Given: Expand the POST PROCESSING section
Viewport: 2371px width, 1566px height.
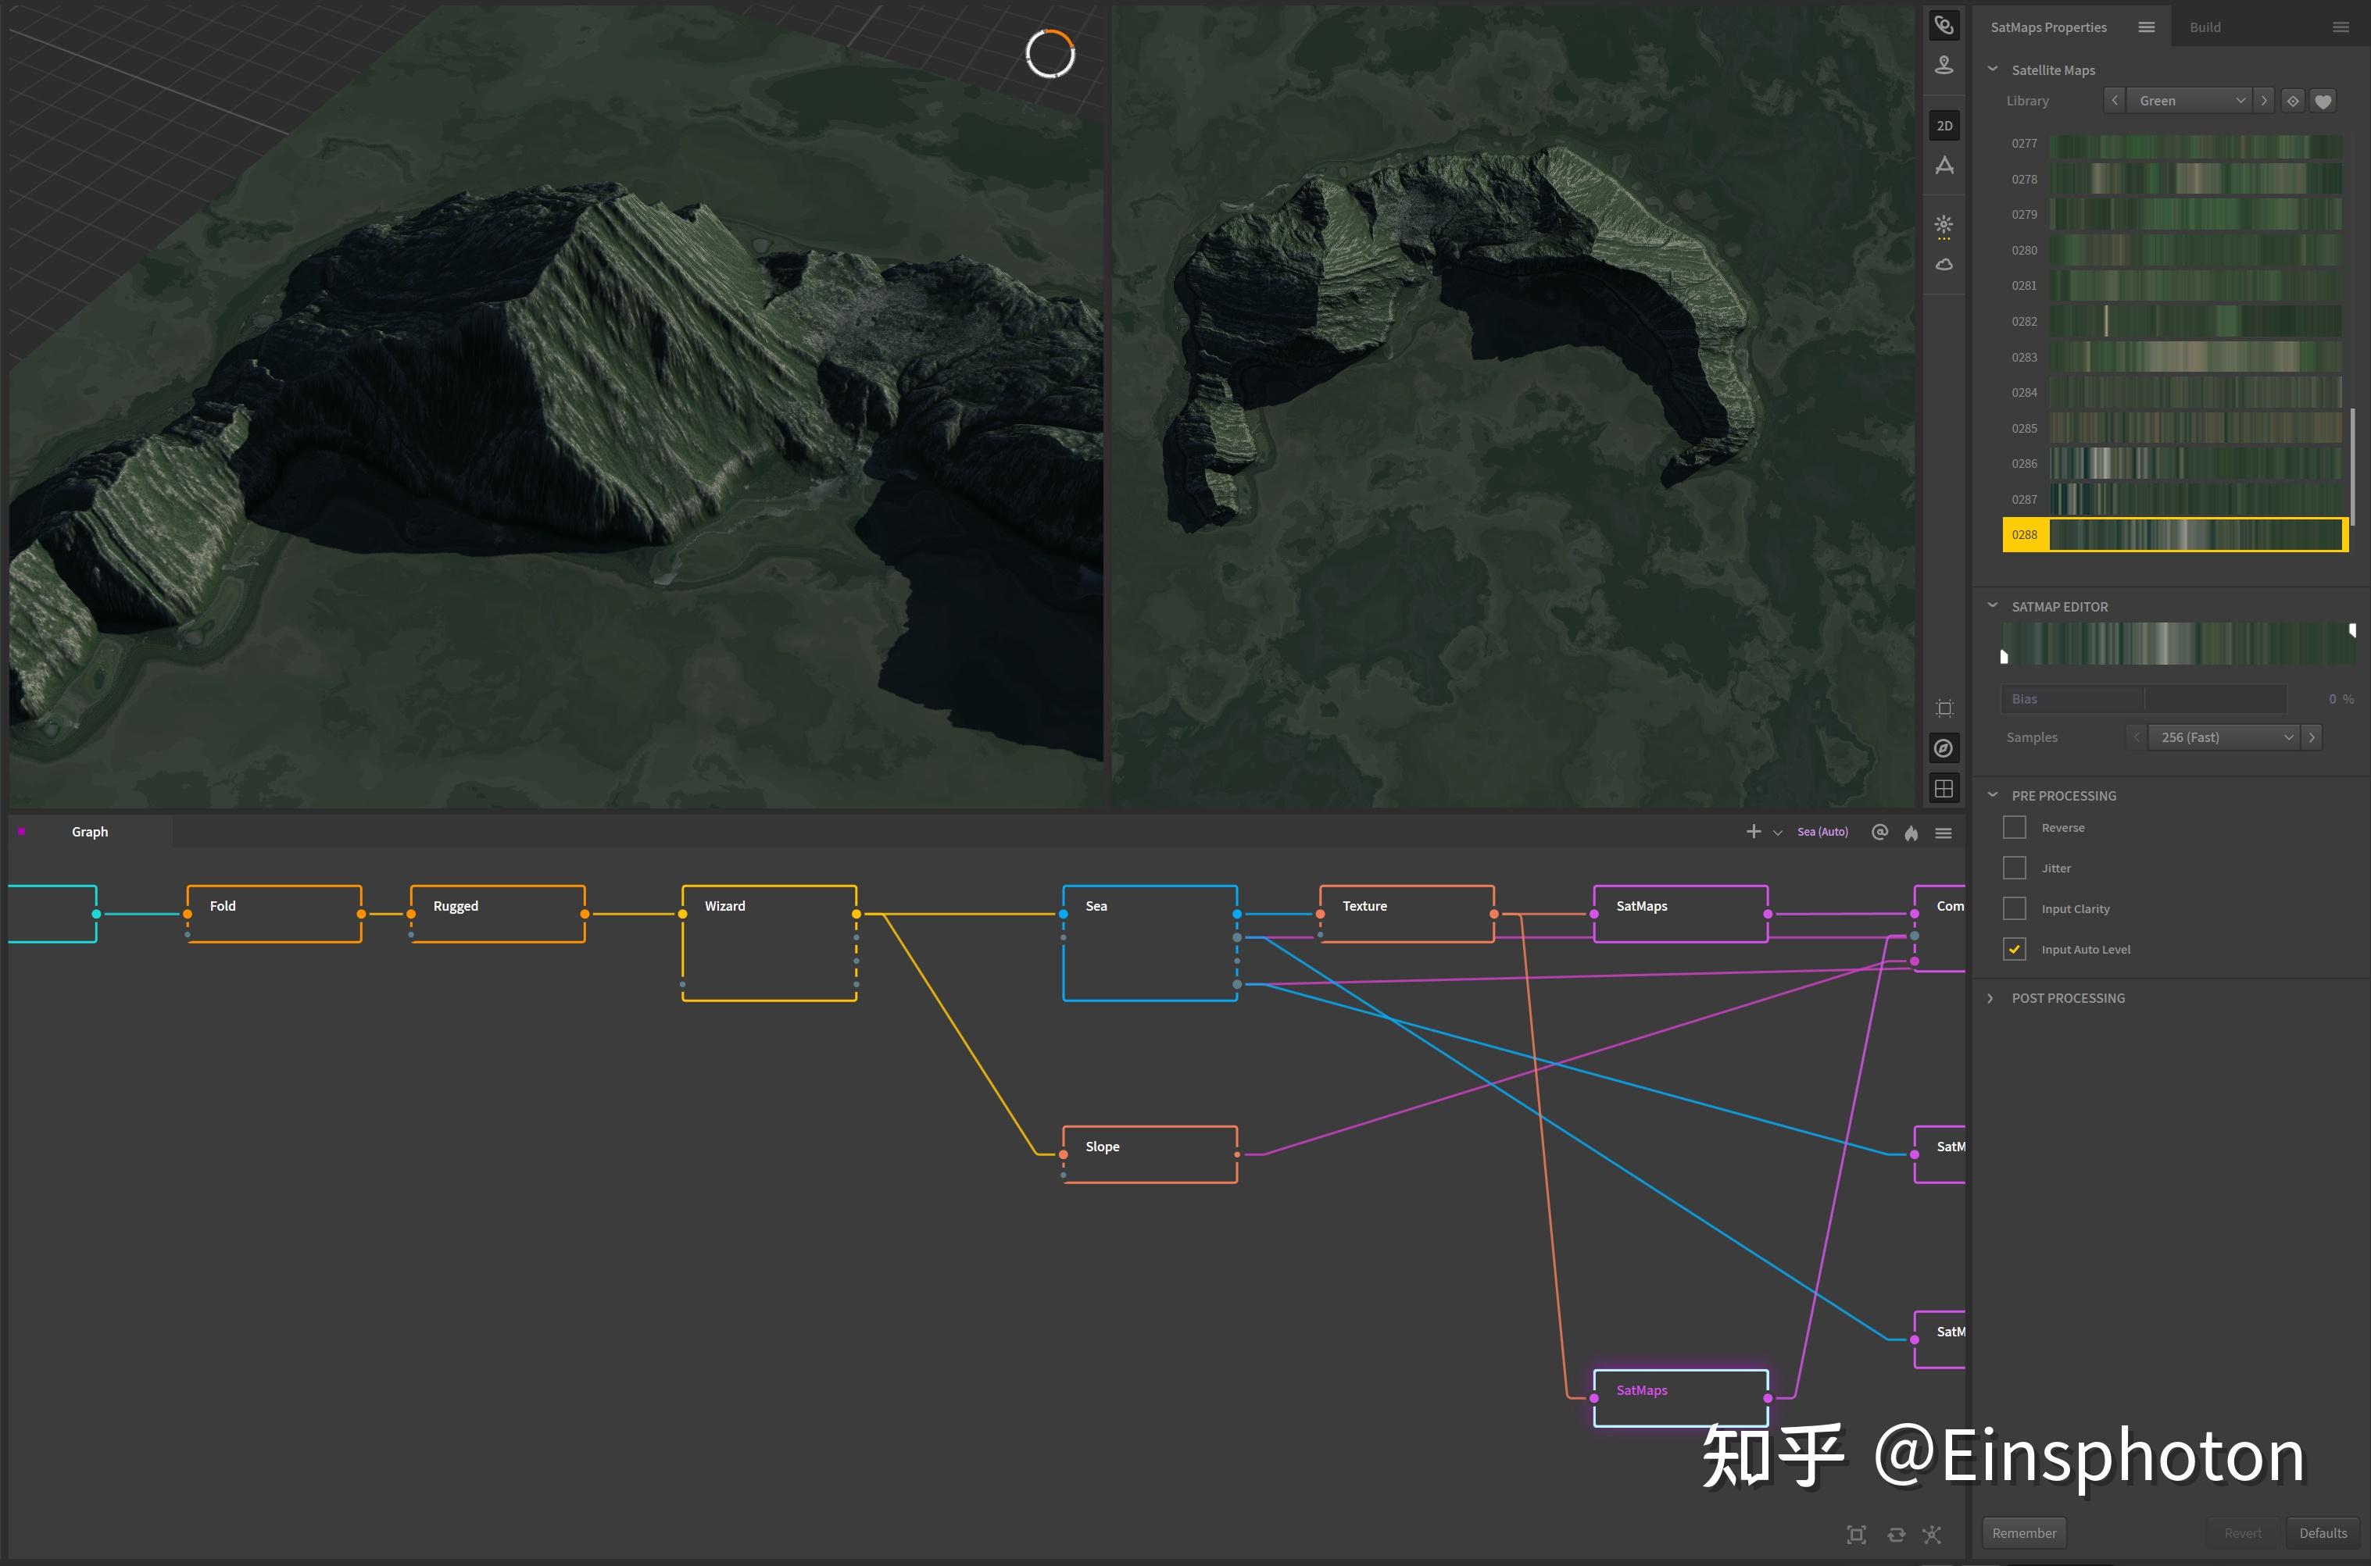Looking at the screenshot, I should (x=2067, y=997).
